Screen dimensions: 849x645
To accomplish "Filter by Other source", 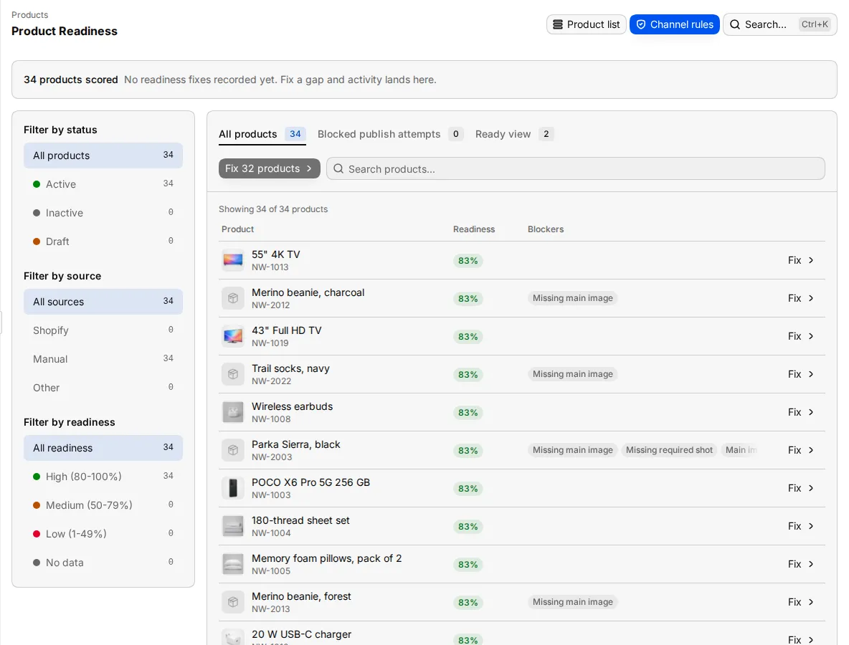I will (x=103, y=388).
